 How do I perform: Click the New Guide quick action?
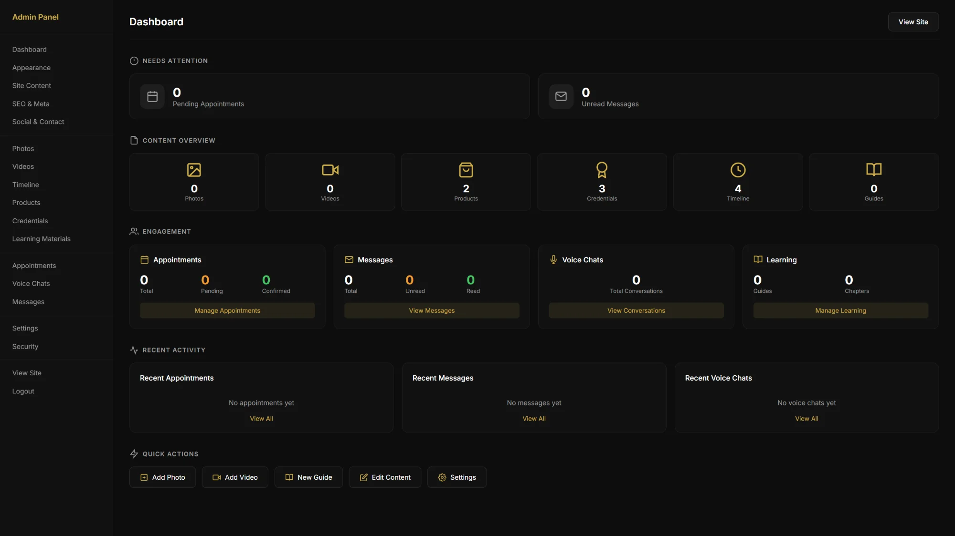(x=308, y=477)
